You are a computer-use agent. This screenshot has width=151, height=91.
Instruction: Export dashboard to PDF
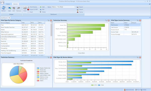[x=32, y=10]
